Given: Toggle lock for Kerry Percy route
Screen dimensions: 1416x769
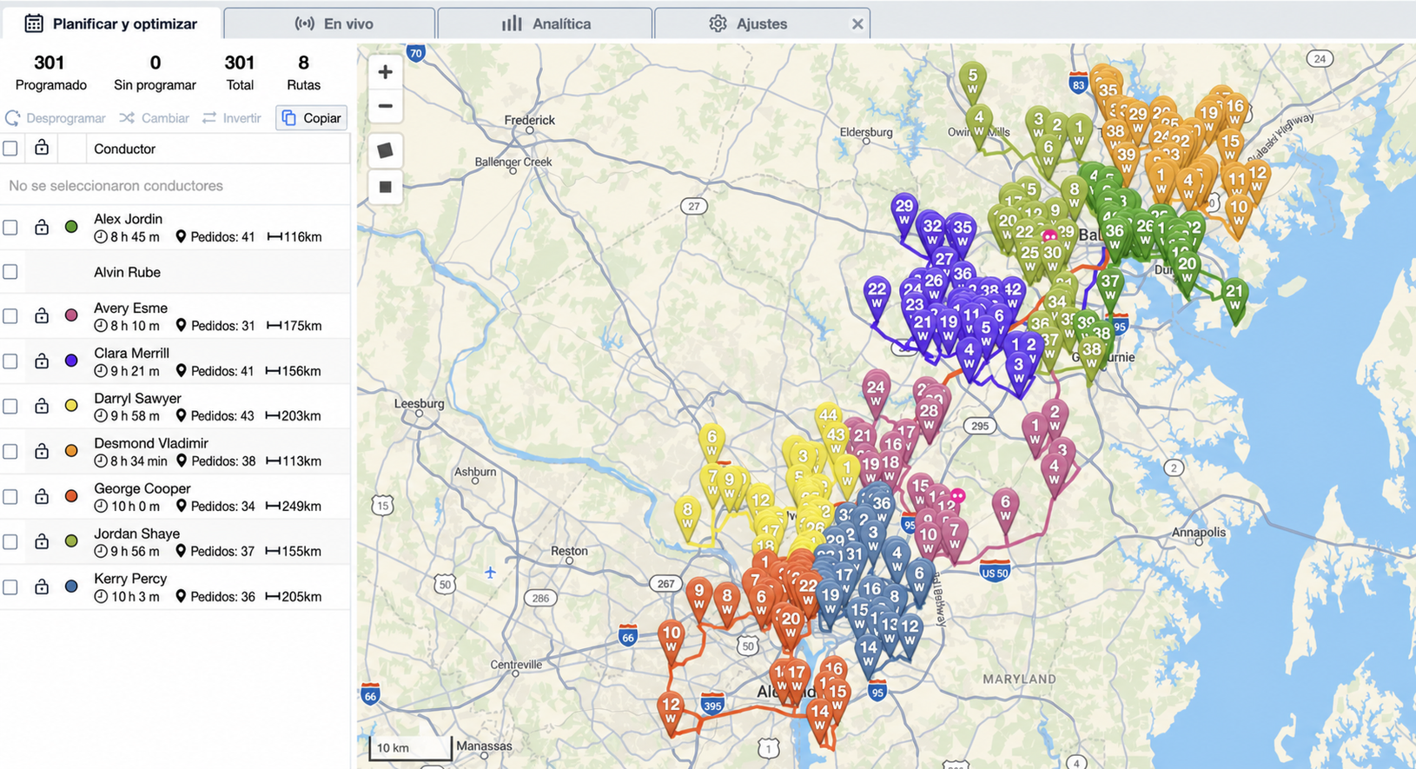Looking at the screenshot, I should click(x=42, y=587).
